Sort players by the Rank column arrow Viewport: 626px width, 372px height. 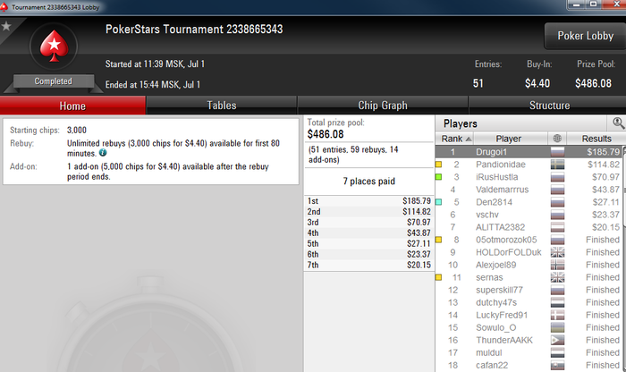pos(469,139)
